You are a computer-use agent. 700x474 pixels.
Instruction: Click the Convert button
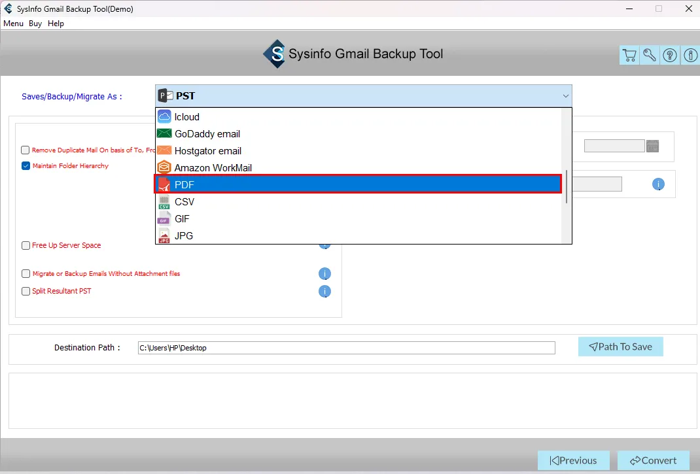point(653,461)
